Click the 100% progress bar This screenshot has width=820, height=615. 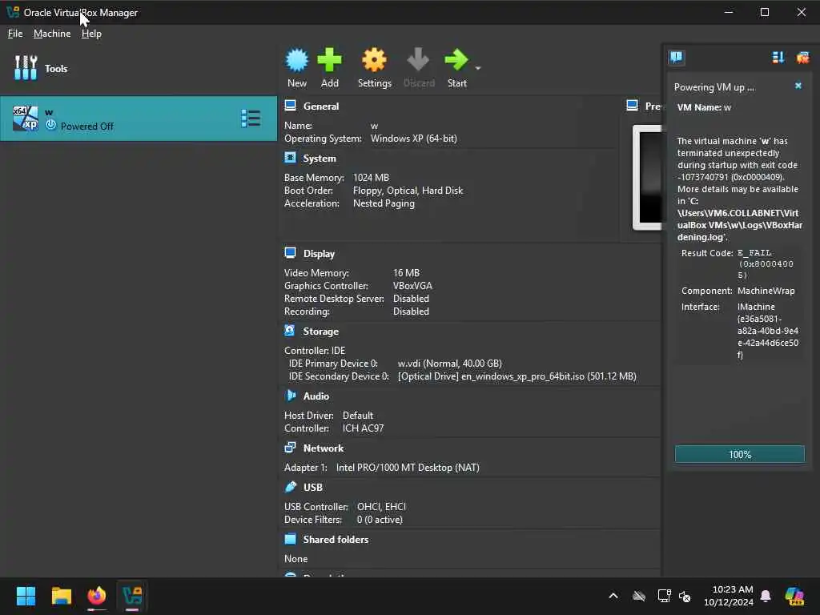pyautogui.click(x=739, y=454)
